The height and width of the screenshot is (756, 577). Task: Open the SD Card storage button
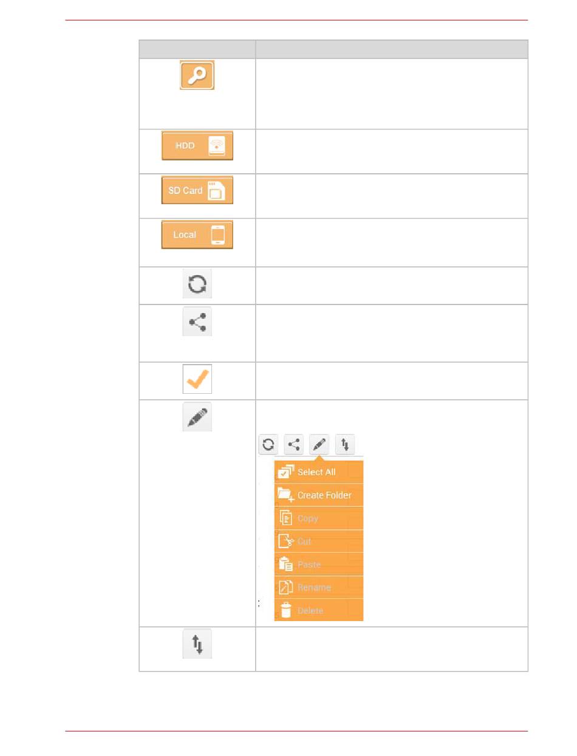[x=197, y=191]
